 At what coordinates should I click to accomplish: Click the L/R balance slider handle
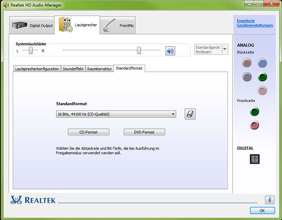31,50
